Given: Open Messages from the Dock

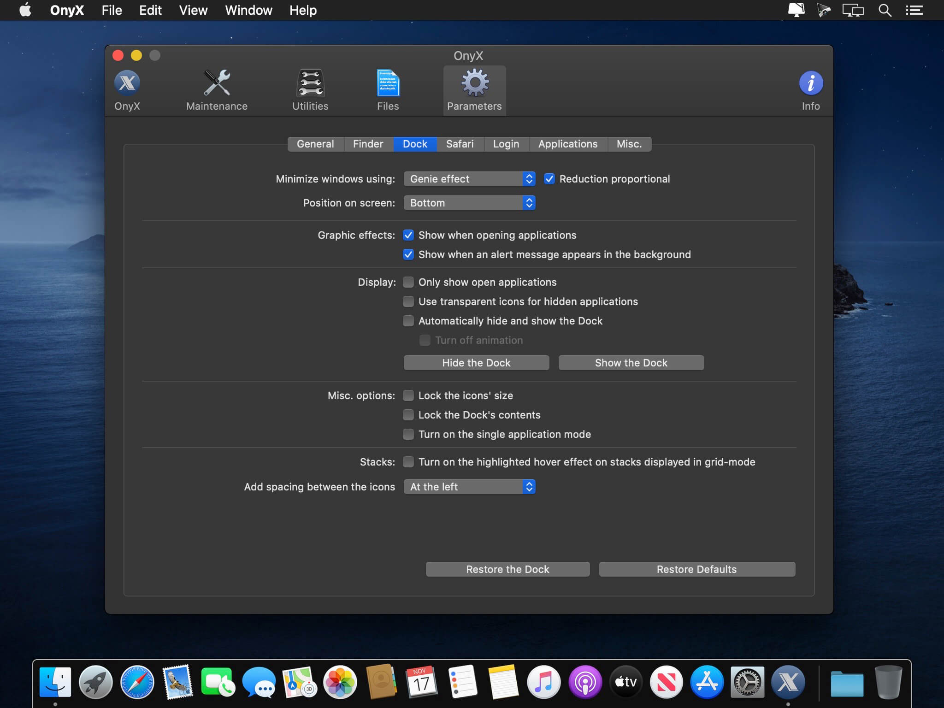Looking at the screenshot, I should pyautogui.click(x=259, y=682).
